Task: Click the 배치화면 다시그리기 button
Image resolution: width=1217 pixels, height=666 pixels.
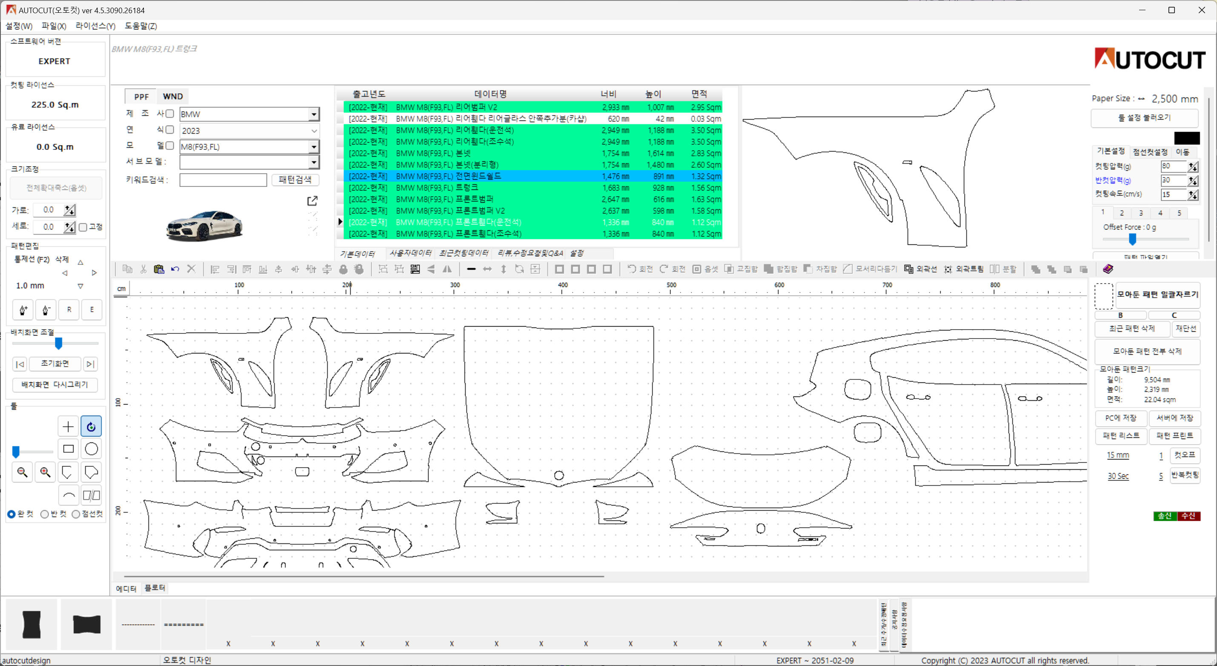Action: click(55, 385)
